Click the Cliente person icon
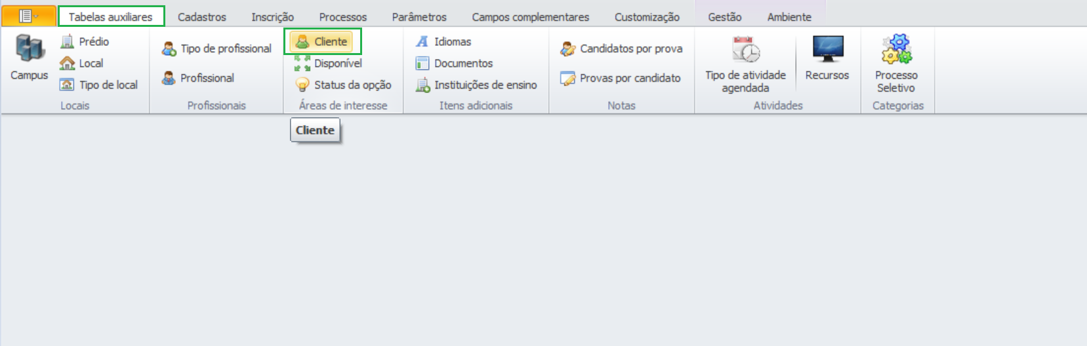1087x346 pixels. (302, 42)
